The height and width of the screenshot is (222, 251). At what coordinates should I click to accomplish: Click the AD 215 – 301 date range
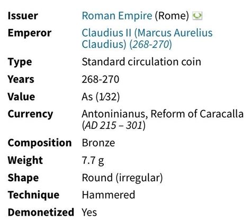tap(114, 125)
